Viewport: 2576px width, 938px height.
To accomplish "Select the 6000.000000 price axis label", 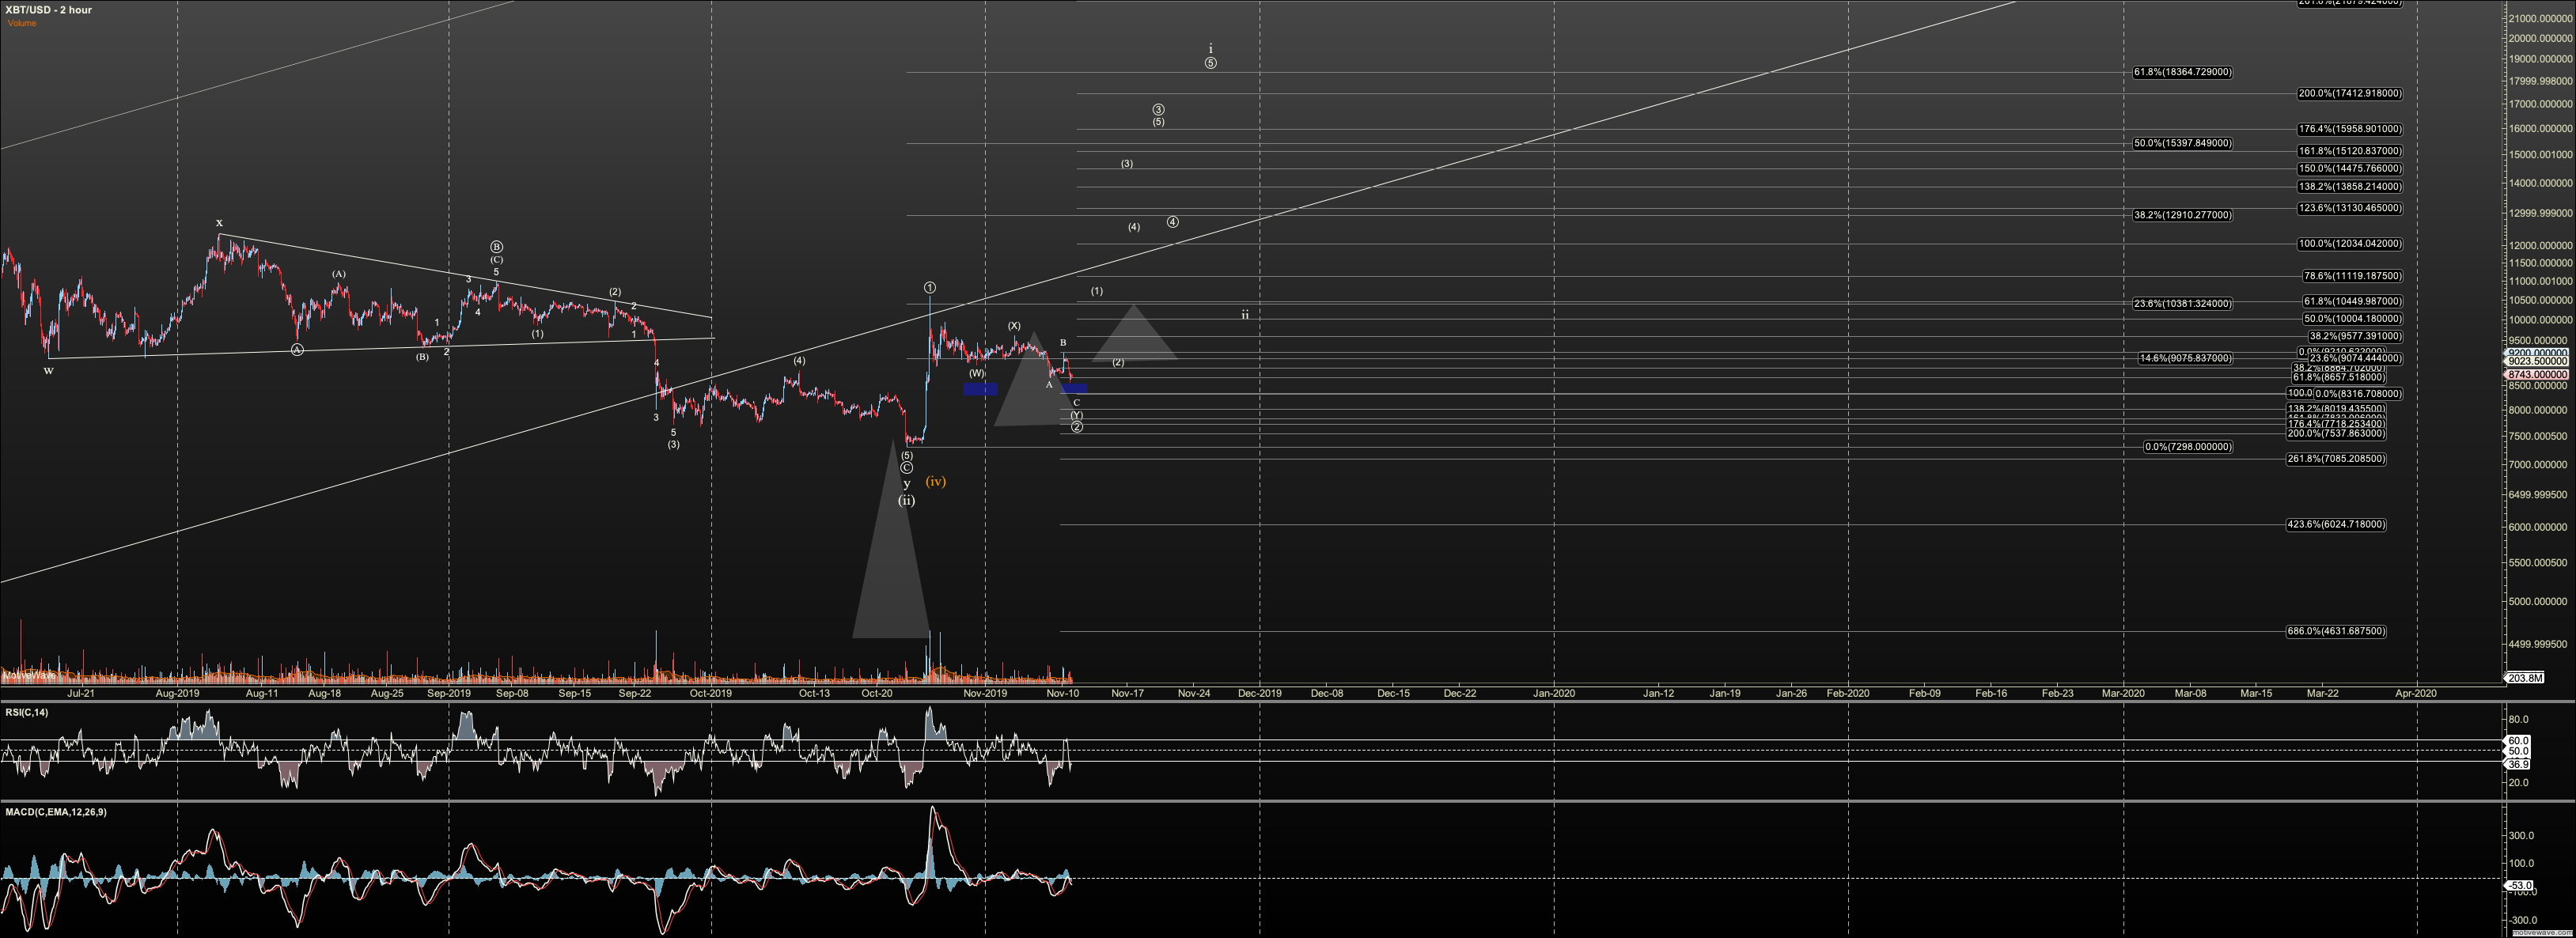I will [x=2538, y=527].
